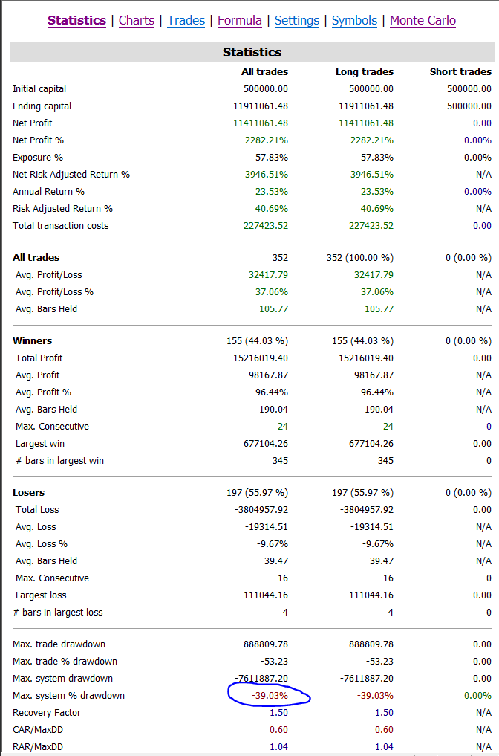Click Long trades Max. system drawdown -7611887.20
The image size is (499, 756).
tap(367, 679)
